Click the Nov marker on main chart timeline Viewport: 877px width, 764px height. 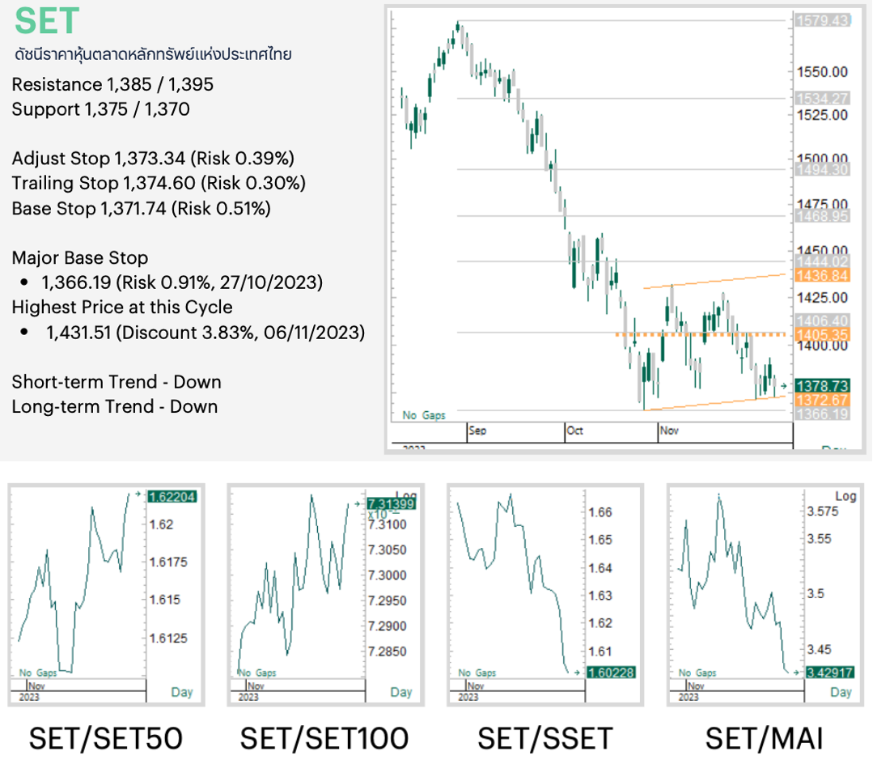click(x=669, y=431)
